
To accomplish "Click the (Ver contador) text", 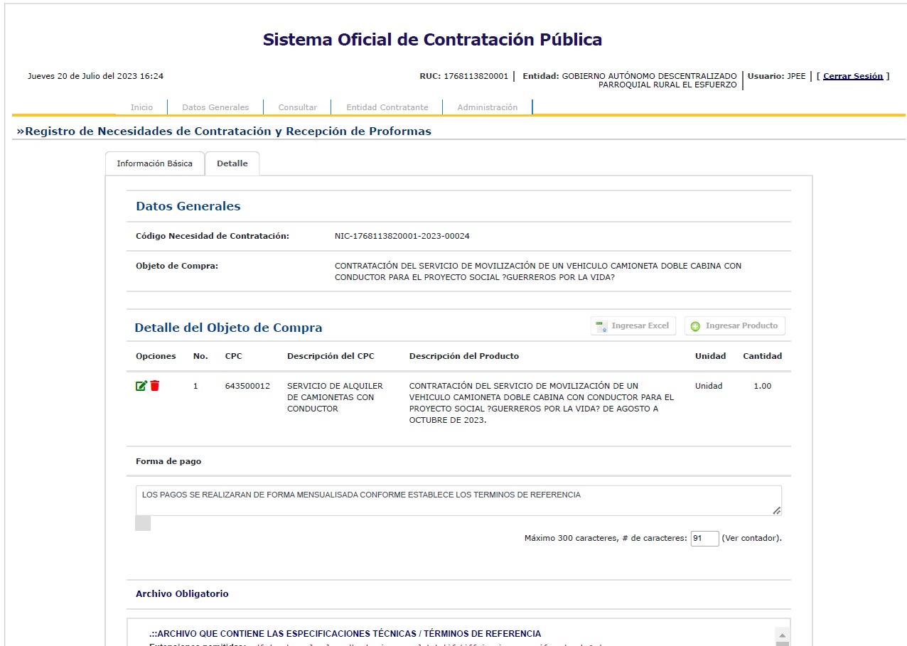I will point(751,539).
